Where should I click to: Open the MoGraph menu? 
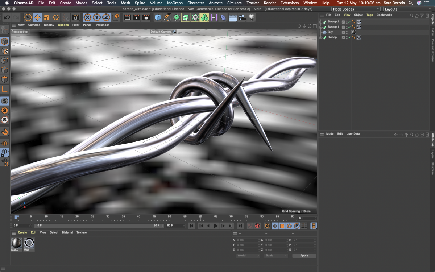[175, 3]
